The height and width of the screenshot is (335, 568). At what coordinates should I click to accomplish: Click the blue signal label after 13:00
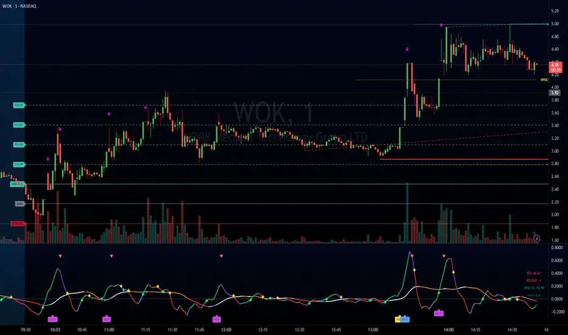(x=405, y=319)
